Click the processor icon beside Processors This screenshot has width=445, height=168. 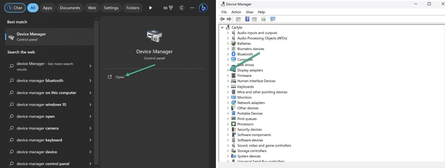[x=233, y=124]
